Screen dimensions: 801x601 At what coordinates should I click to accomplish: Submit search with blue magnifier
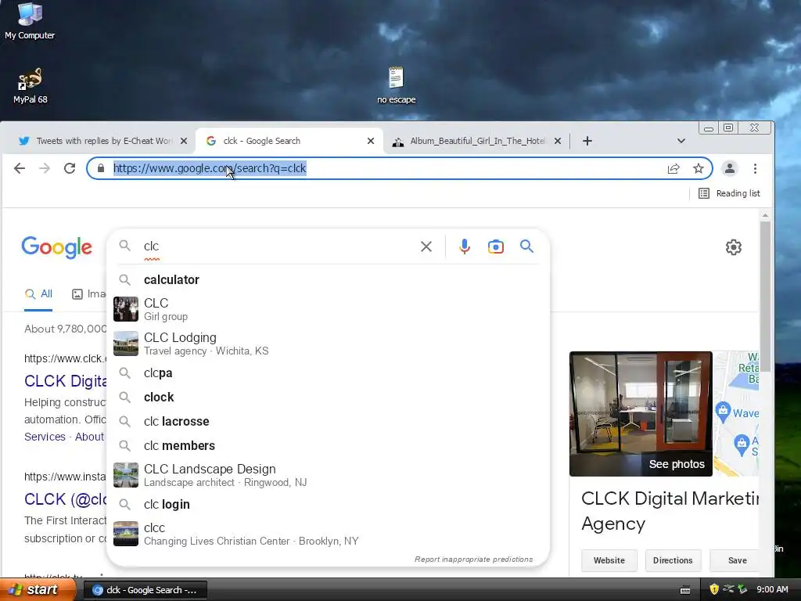tap(526, 247)
